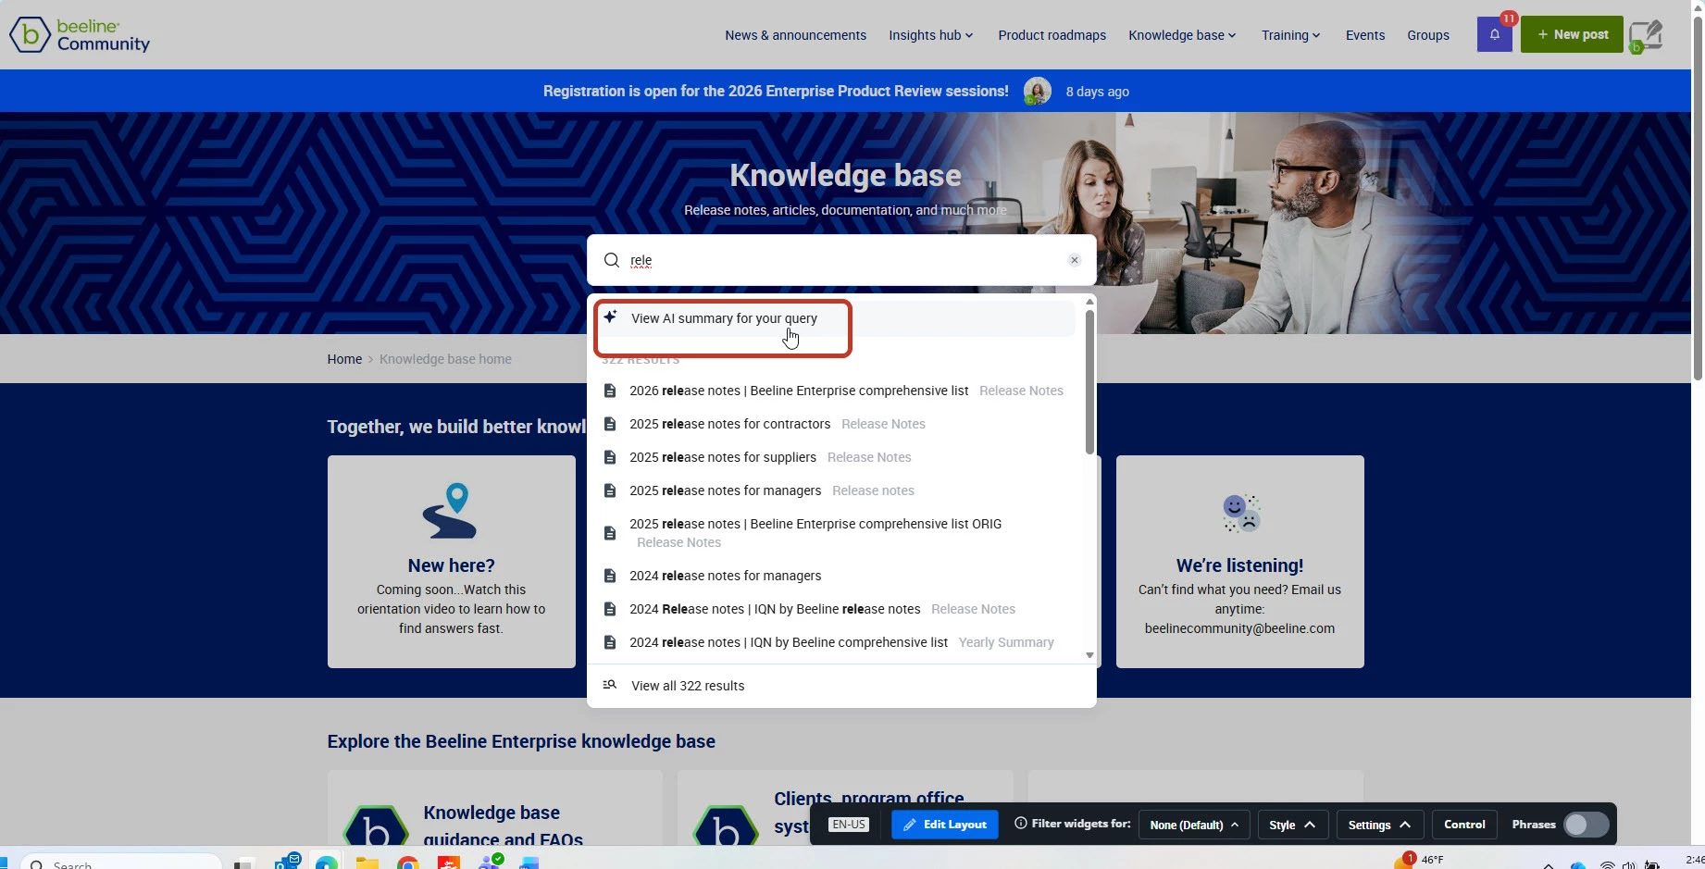
Task: Create a New post
Action: 1572,34
